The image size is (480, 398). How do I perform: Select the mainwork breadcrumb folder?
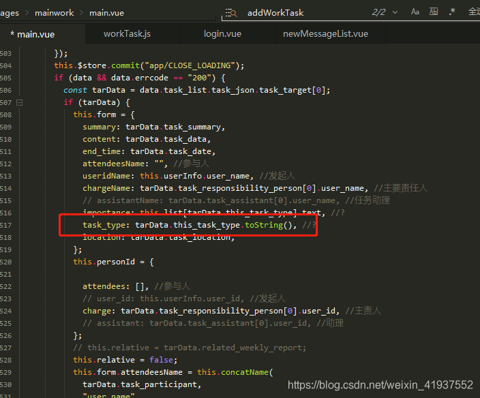(54, 13)
